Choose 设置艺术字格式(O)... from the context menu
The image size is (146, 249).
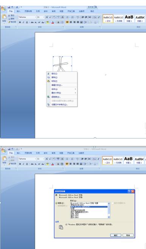coord(62,105)
